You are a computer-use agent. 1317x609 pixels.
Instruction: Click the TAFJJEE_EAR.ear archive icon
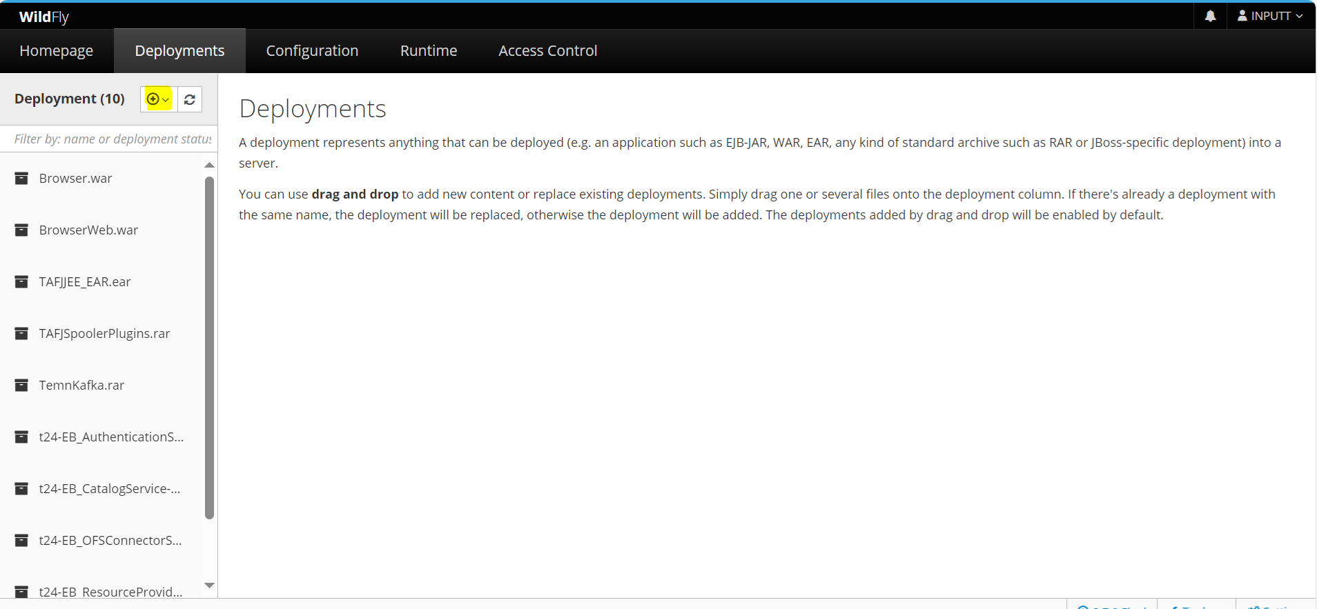pos(22,282)
